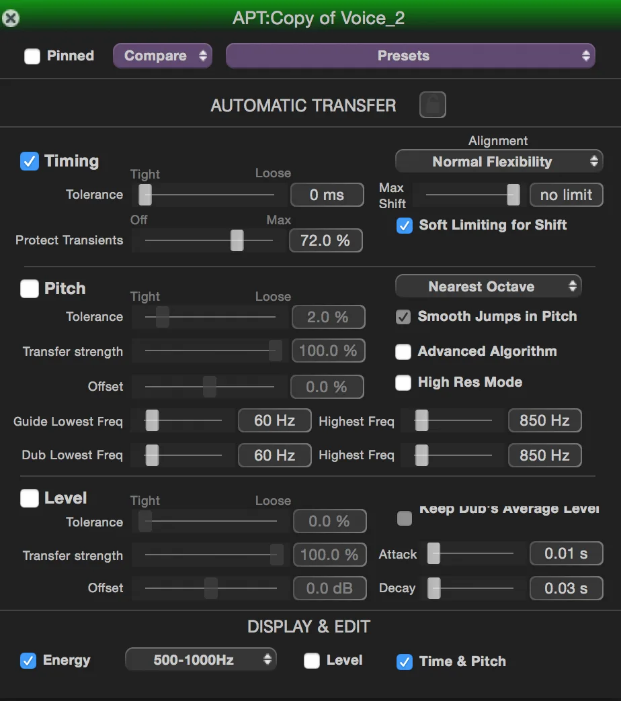Enable the Pitch section checkbox
Viewport: 621px width, 701px height.
click(x=30, y=289)
